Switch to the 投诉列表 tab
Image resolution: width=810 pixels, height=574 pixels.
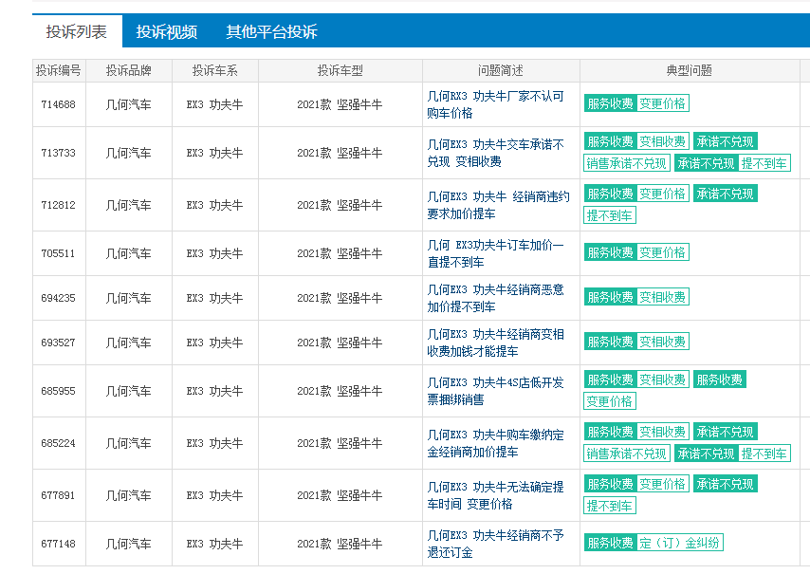[x=77, y=31]
